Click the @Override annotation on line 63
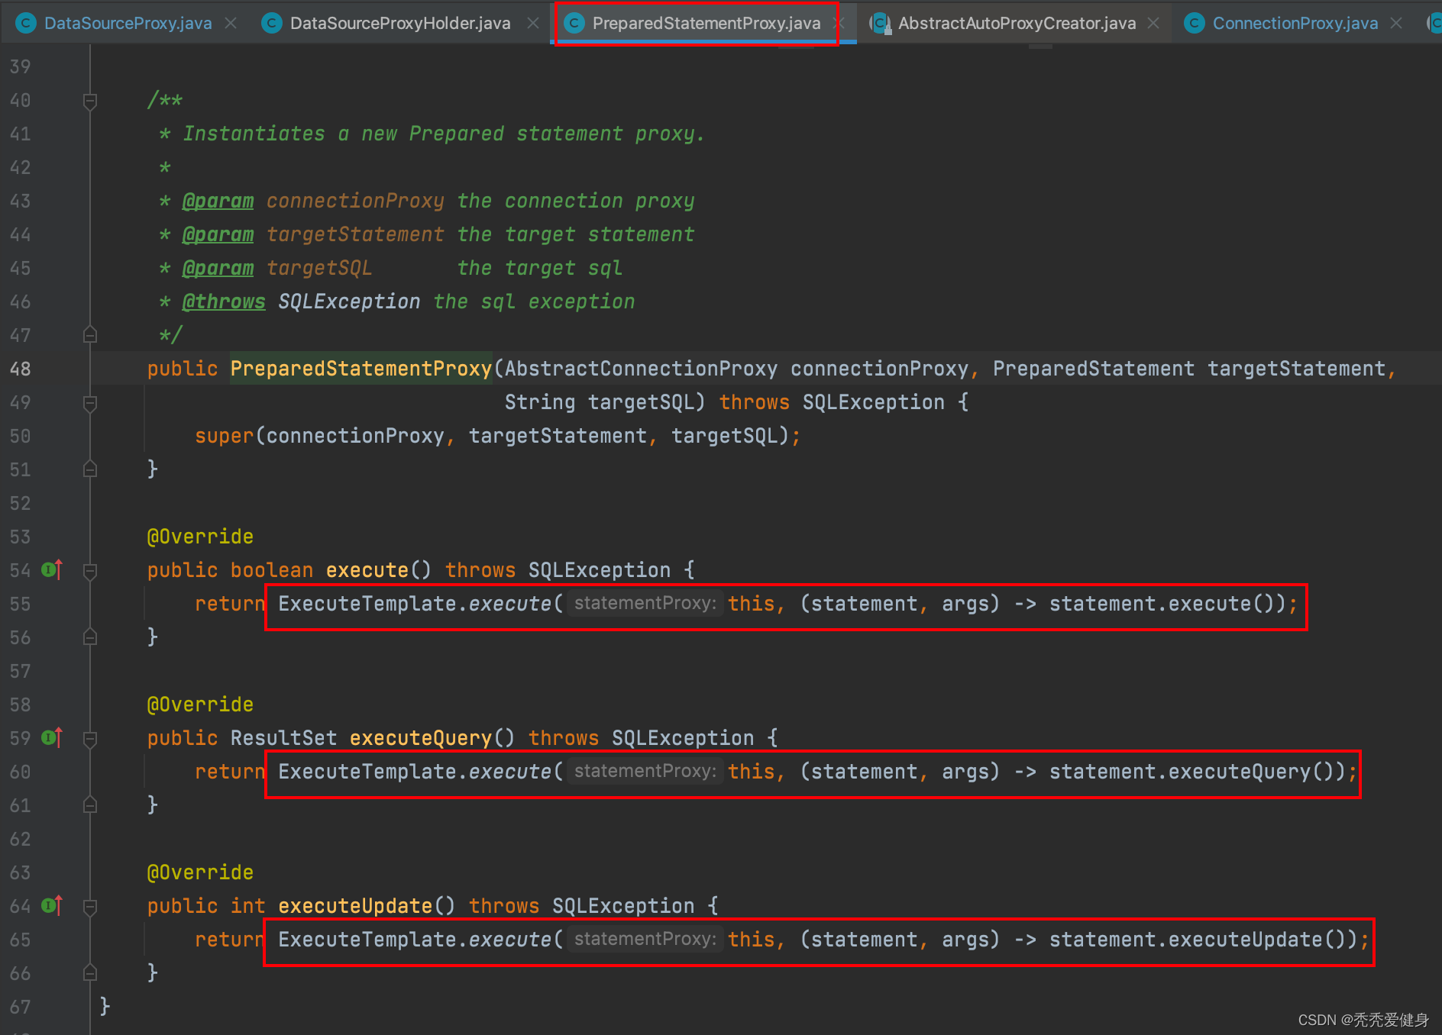This screenshot has height=1035, width=1442. (200, 872)
